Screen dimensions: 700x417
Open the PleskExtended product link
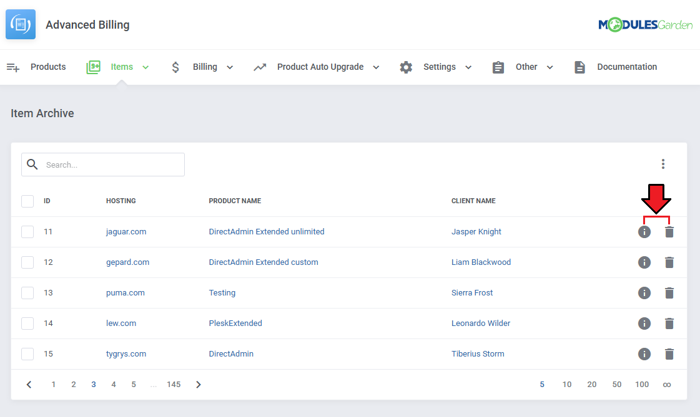pyautogui.click(x=235, y=323)
